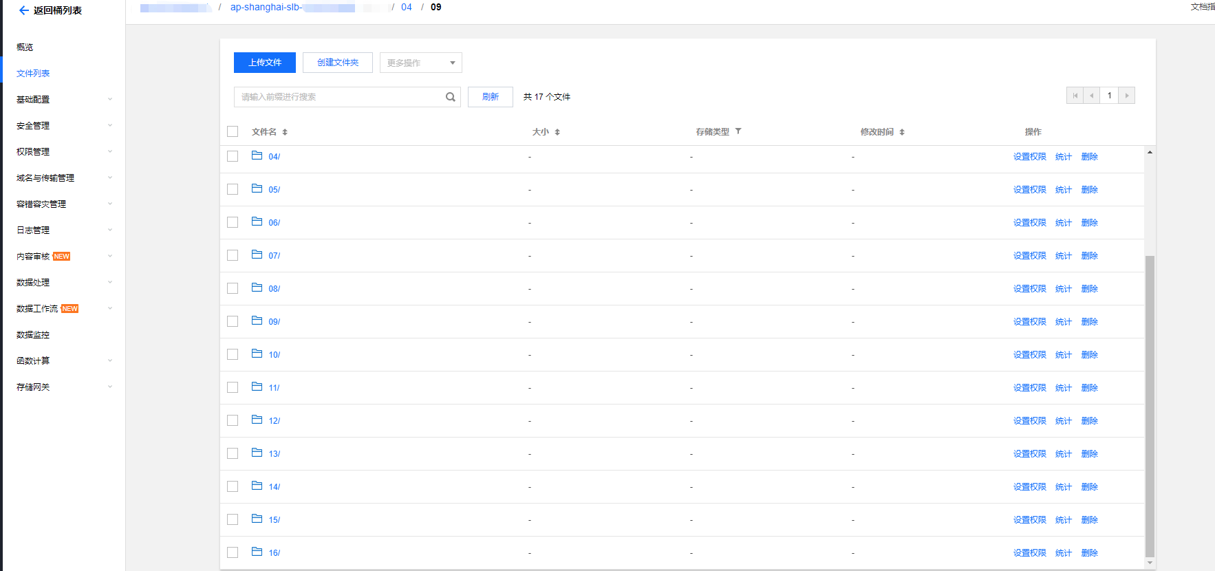Open the 13/ folder icon

pos(257,453)
